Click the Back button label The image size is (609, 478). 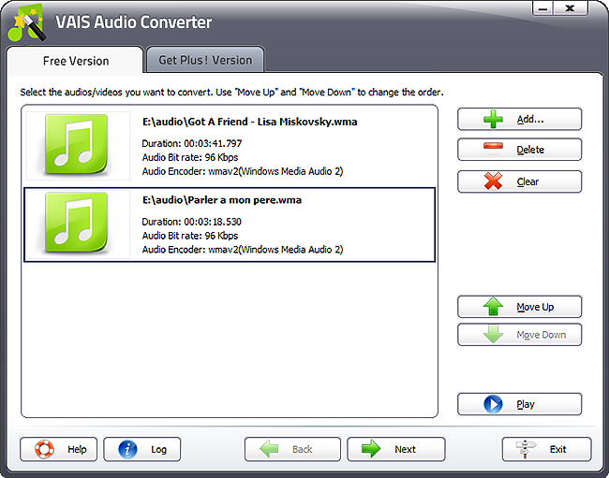click(x=303, y=449)
